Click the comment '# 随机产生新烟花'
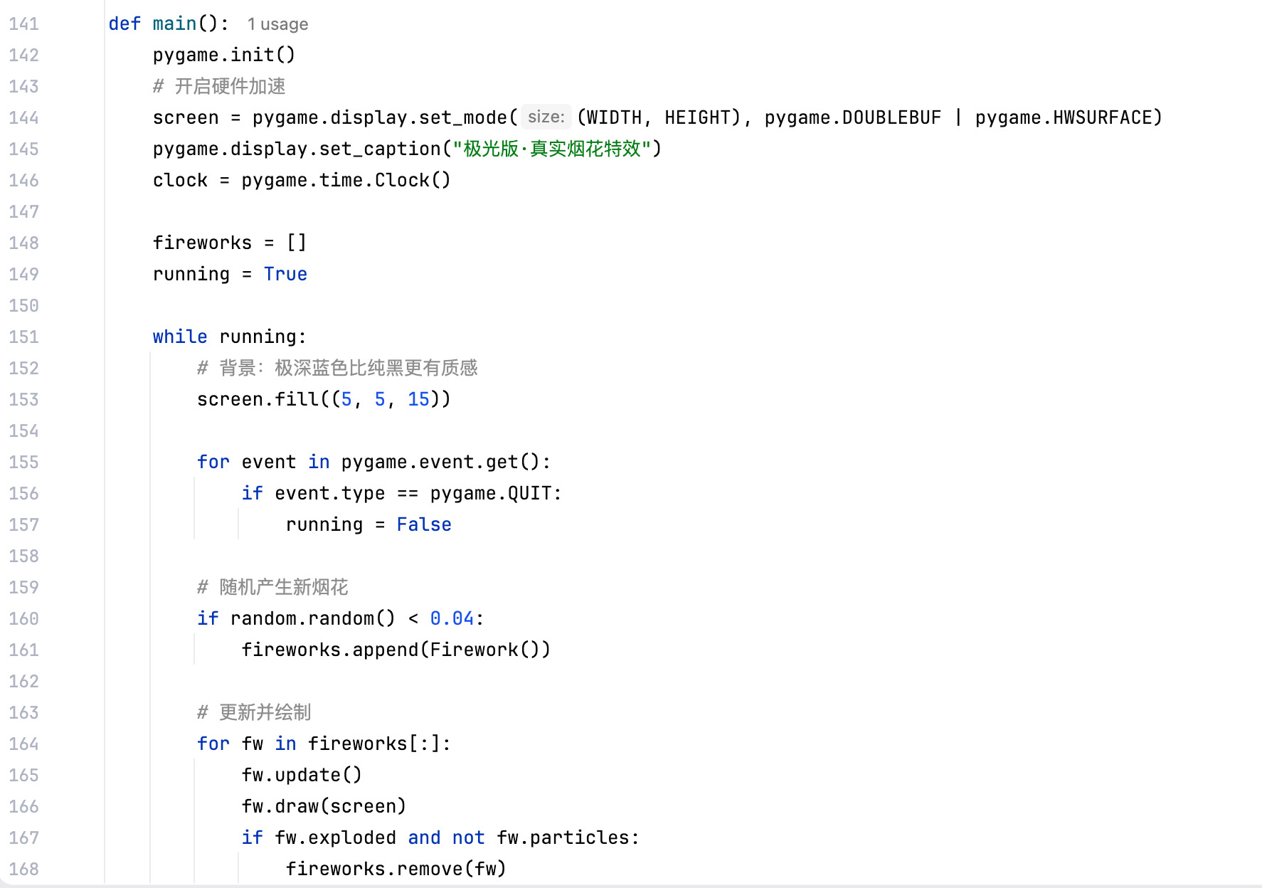 [272, 588]
